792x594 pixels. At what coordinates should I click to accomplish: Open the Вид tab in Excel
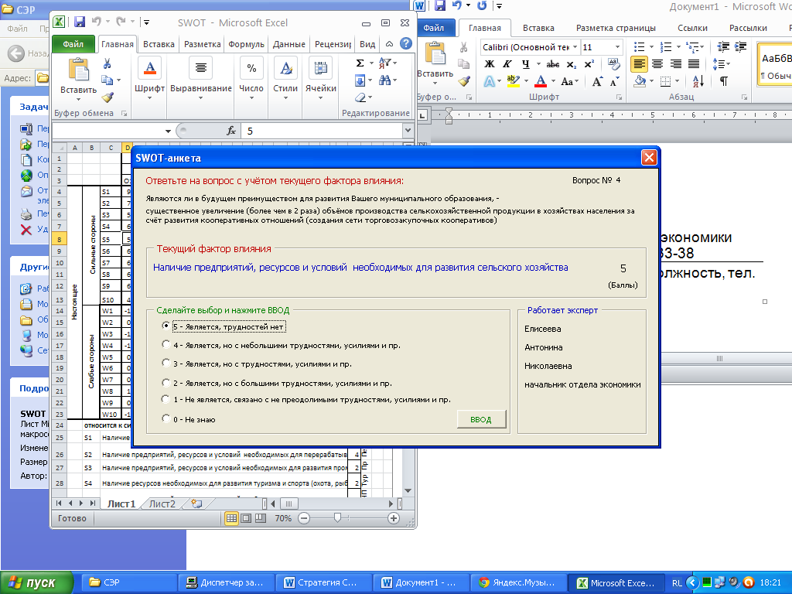367,44
